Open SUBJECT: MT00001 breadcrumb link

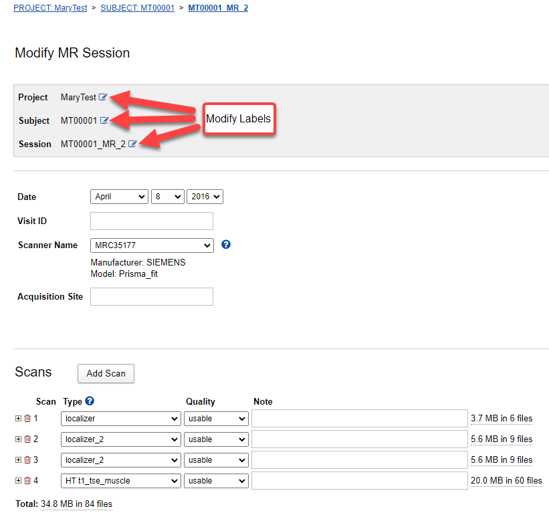(x=137, y=8)
